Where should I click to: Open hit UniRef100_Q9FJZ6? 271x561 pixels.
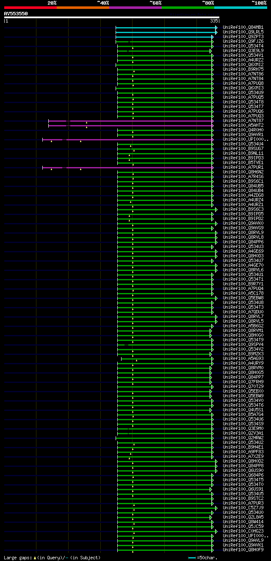(243, 42)
